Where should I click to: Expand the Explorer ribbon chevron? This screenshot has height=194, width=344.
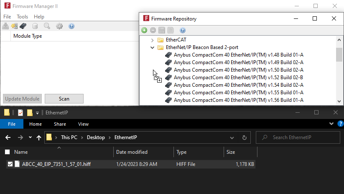point(331,124)
